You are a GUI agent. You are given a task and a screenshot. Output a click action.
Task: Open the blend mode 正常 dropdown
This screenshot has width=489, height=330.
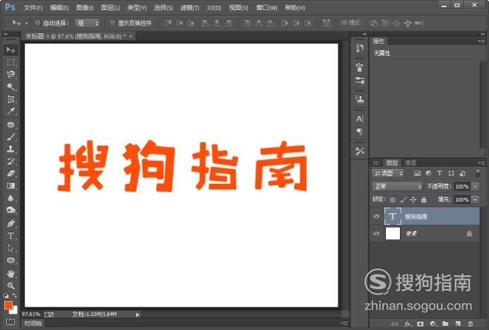pos(397,187)
